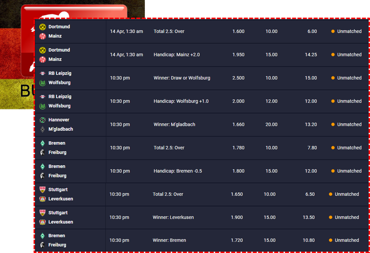Click Stuttgart logo in the 1.650 odds row
This screenshot has width=370, height=253.
coord(43,190)
